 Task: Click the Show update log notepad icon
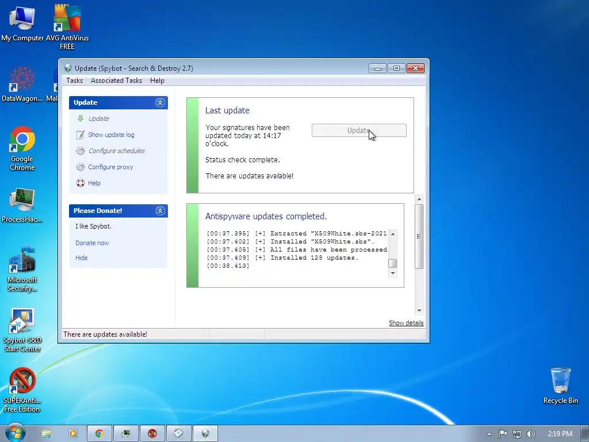click(x=80, y=135)
